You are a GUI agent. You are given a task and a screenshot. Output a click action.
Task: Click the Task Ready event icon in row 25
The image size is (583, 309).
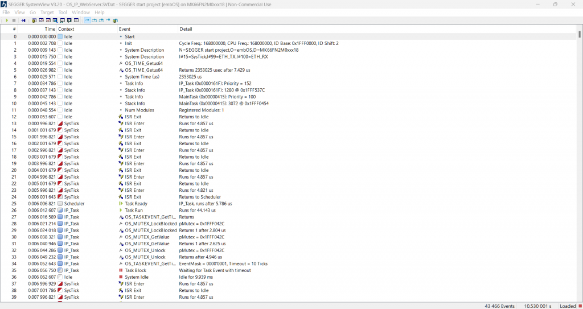click(x=121, y=204)
